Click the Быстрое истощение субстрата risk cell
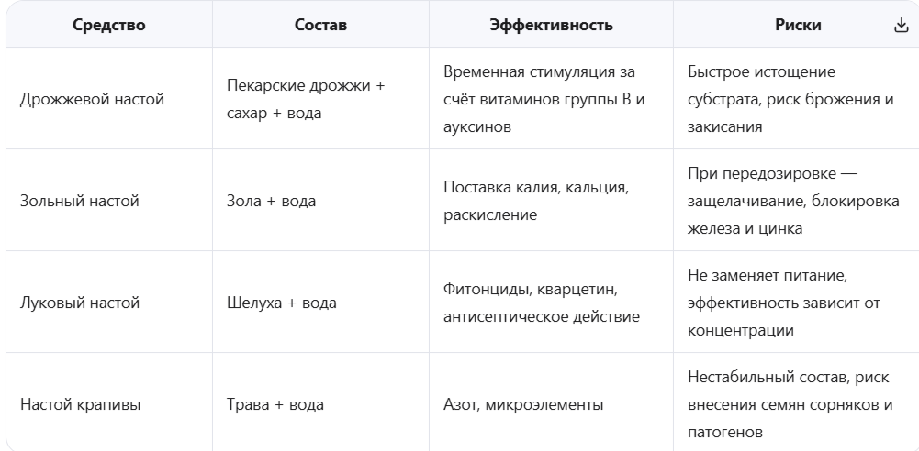The image size is (919, 451). coord(796,98)
